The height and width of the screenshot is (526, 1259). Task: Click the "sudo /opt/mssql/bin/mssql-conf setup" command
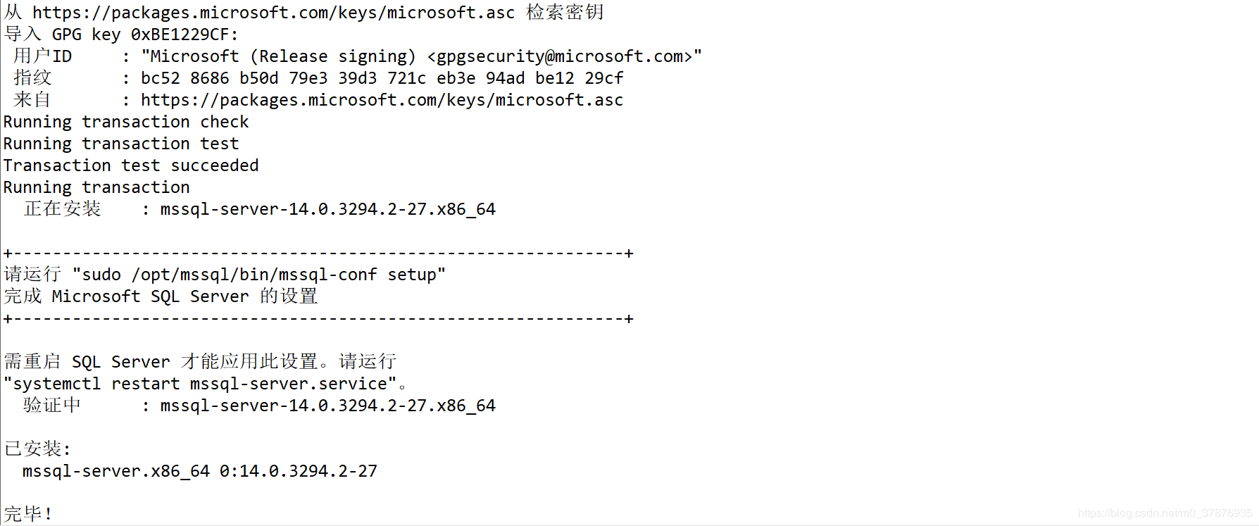point(259,275)
